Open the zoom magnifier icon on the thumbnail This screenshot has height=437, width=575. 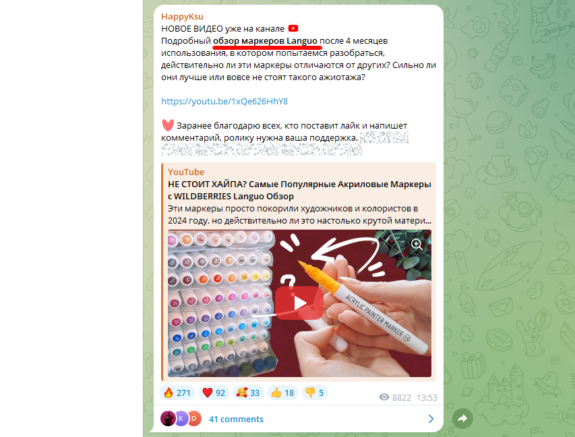point(417,244)
